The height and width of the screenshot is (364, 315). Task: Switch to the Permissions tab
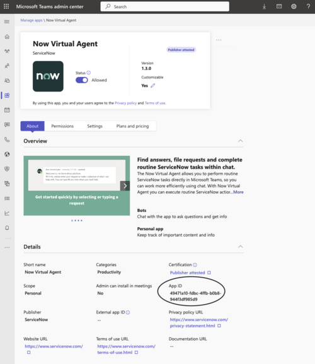tap(62, 126)
